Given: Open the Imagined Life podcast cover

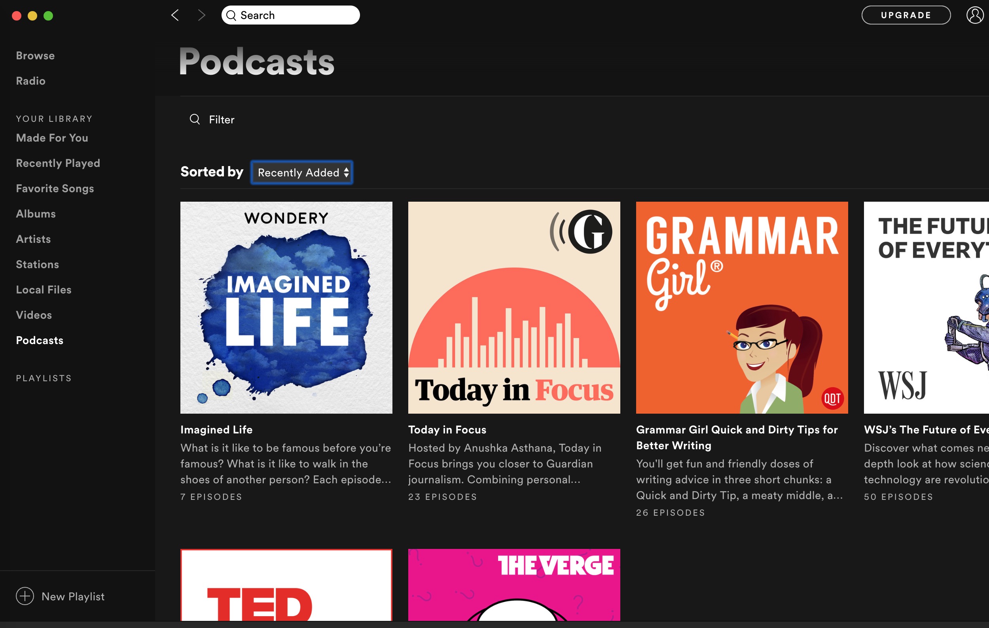Looking at the screenshot, I should point(286,307).
